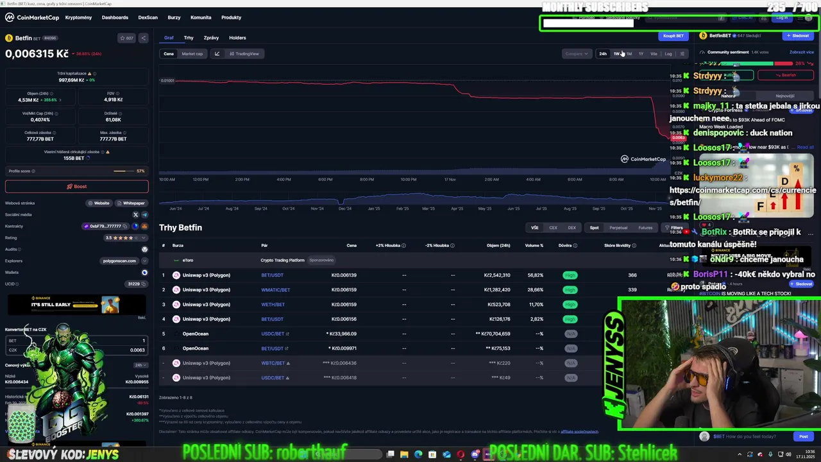The height and width of the screenshot is (462, 821).
Task: Open the Compare dropdown
Action: coord(576,54)
